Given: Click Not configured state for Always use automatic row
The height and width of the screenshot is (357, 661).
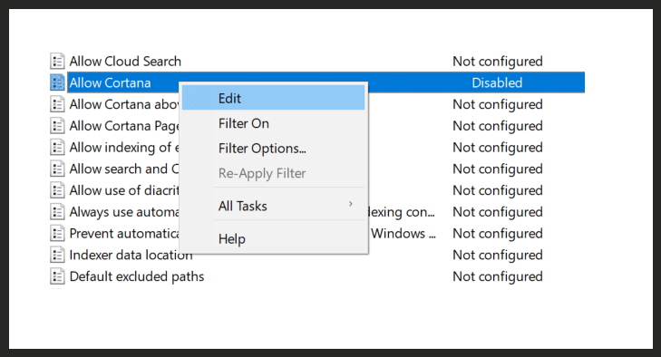Looking at the screenshot, I should click(498, 212).
